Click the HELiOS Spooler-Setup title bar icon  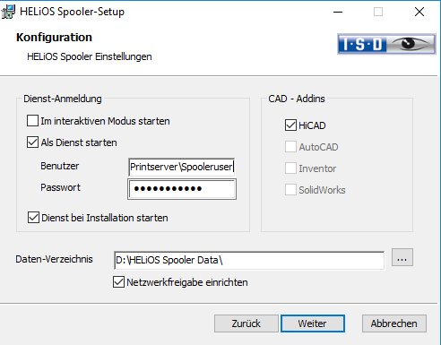[x=8, y=12]
